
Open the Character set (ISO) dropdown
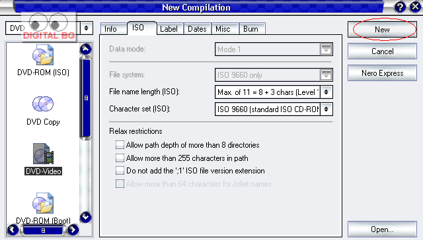point(326,109)
